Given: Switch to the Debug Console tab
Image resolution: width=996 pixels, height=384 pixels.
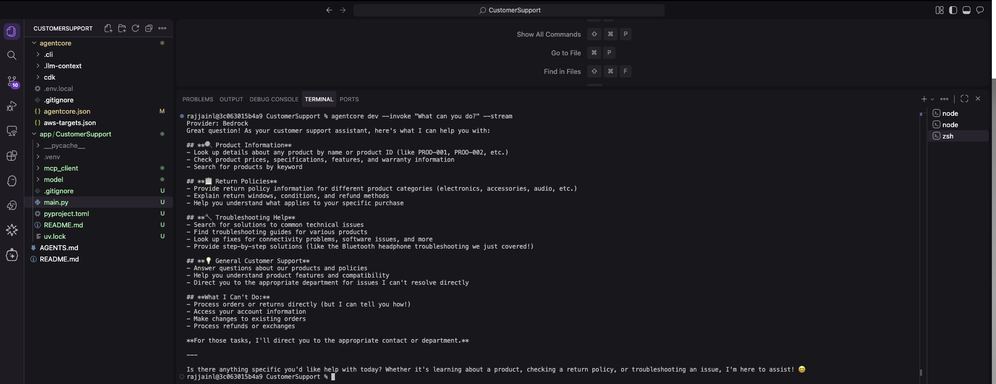Looking at the screenshot, I should click(x=273, y=99).
